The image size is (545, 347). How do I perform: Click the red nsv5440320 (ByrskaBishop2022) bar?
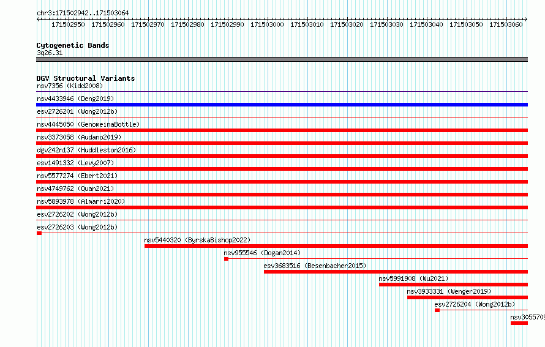click(336, 246)
